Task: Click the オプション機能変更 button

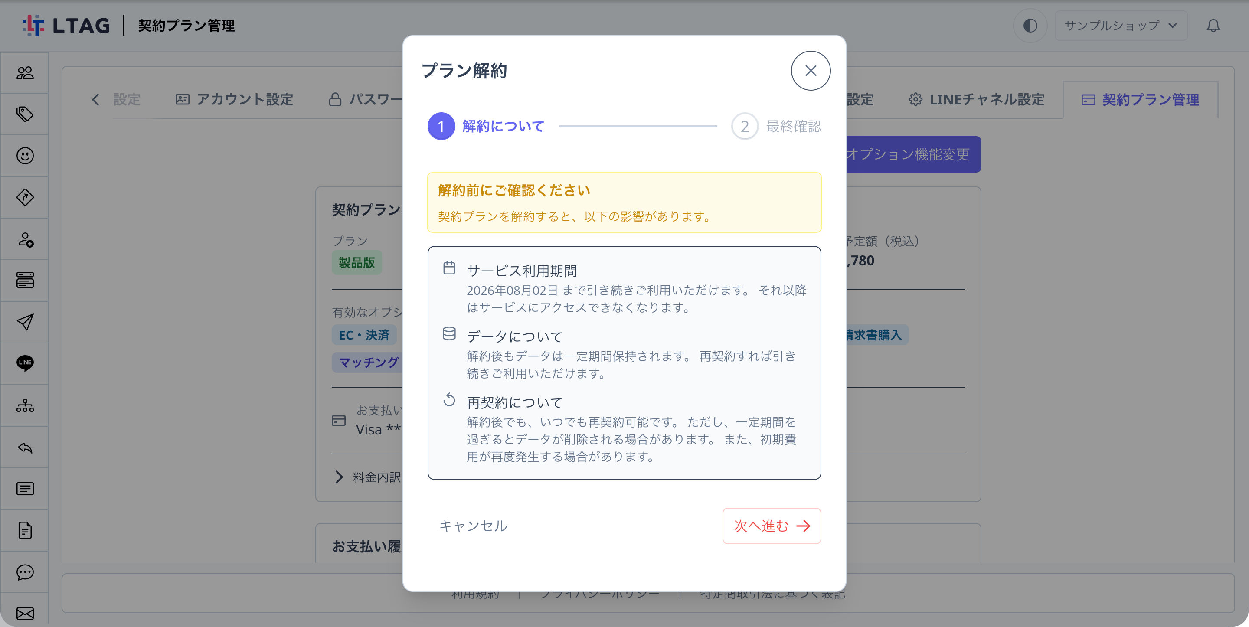Action: point(913,154)
